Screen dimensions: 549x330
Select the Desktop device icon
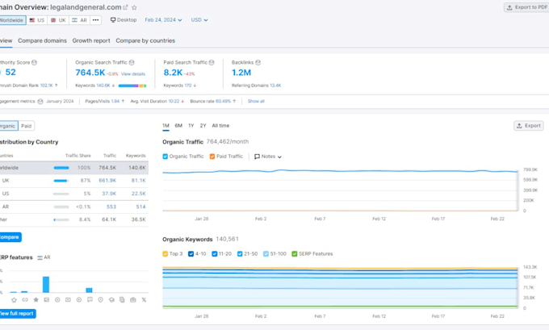tap(113, 20)
